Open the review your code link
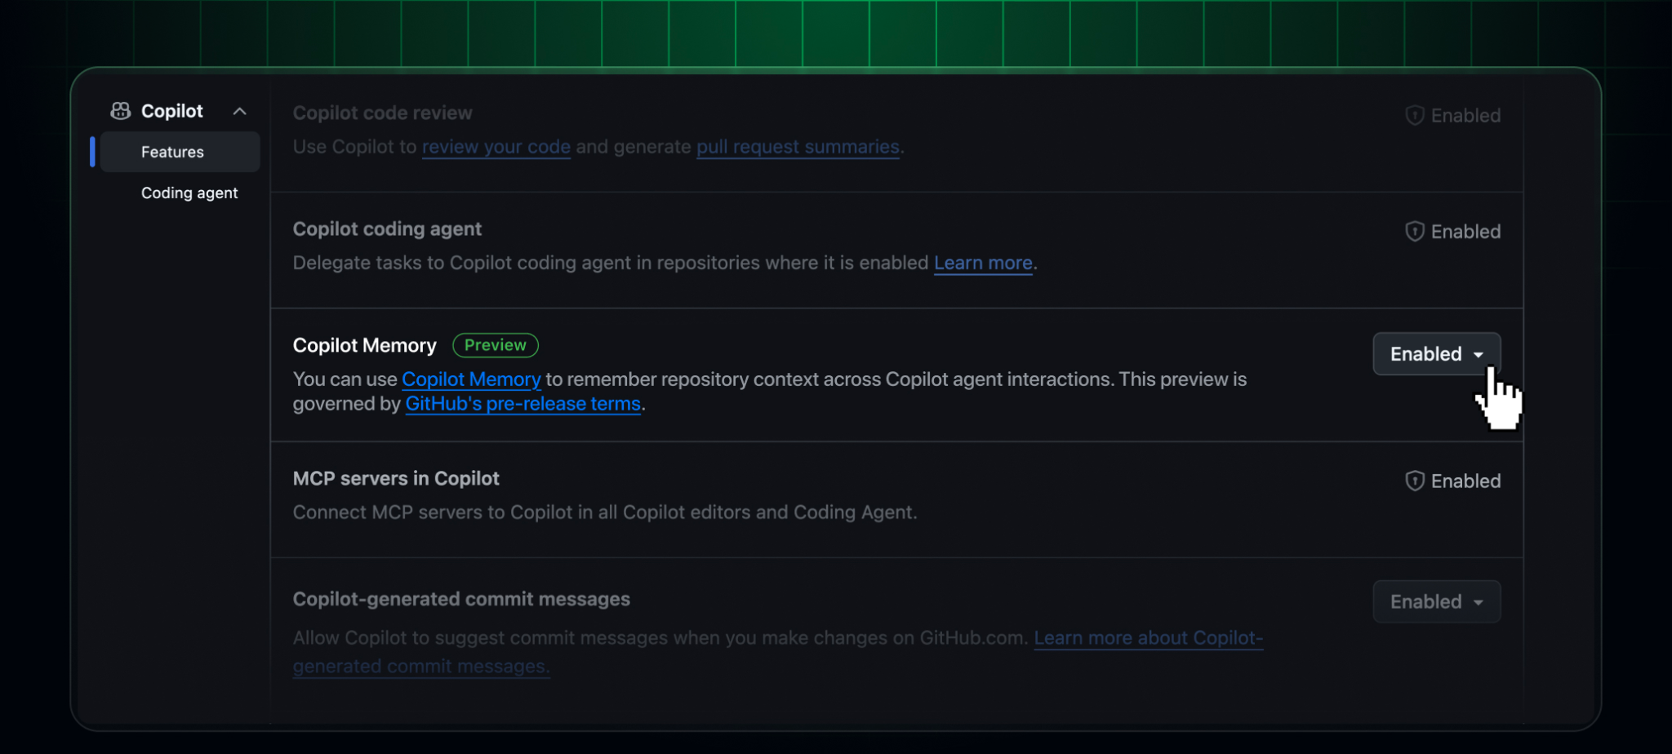This screenshot has height=754, width=1672. coord(496,147)
